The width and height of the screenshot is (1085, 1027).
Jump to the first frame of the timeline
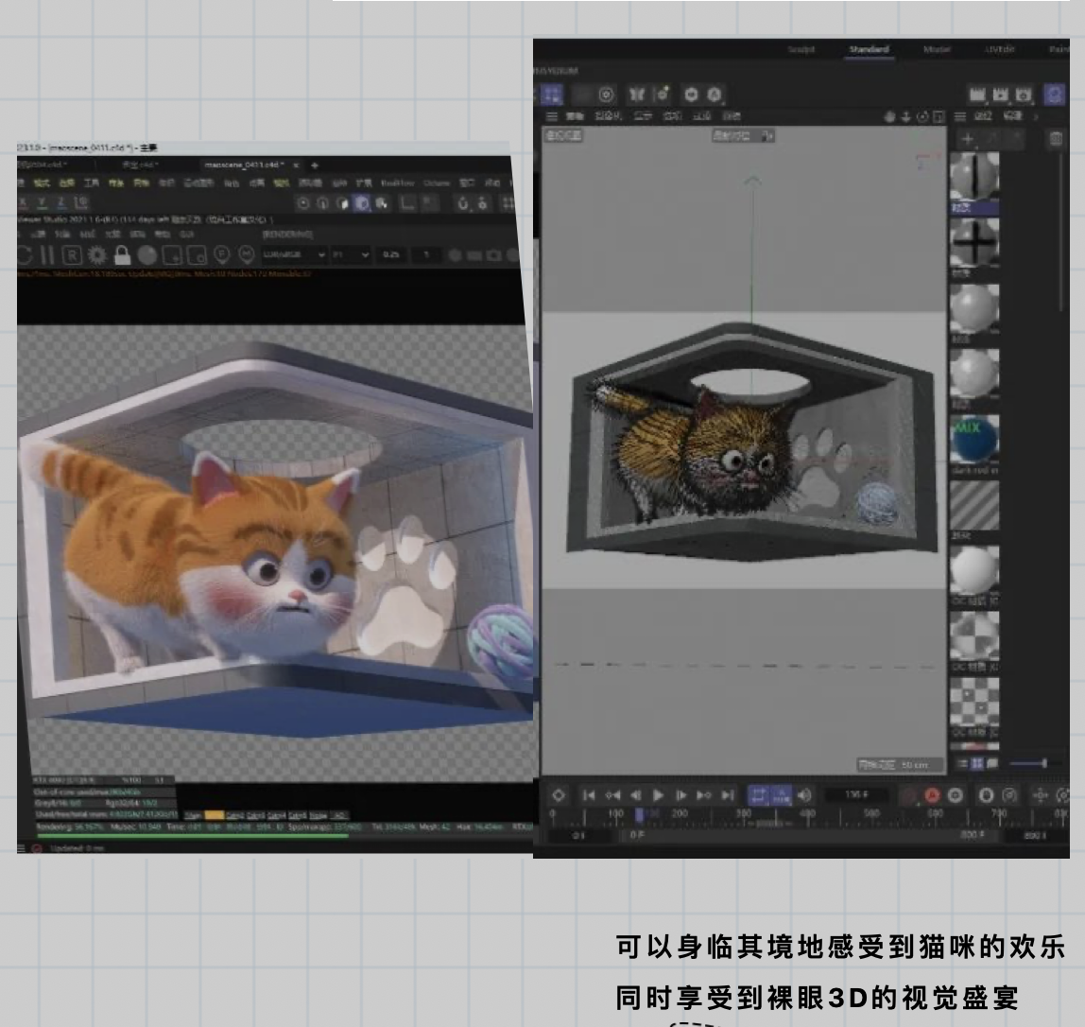point(588,795)
